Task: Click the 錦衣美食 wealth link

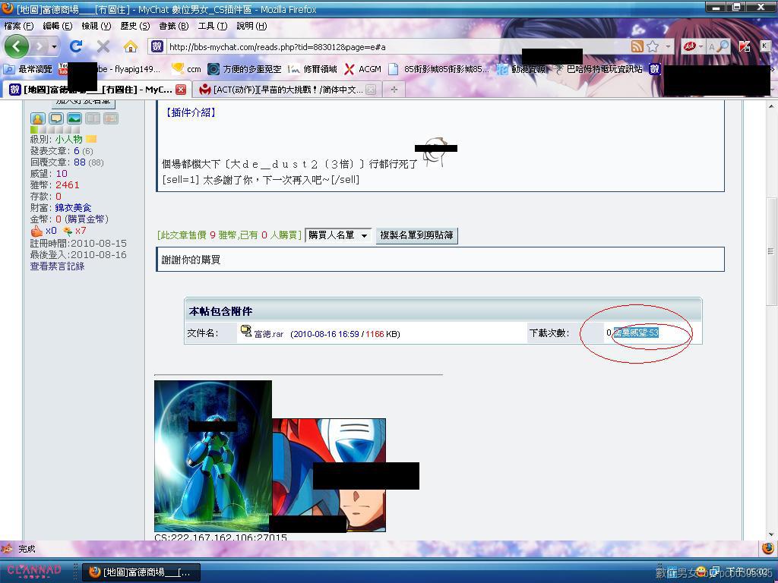Action: (73, 208)
